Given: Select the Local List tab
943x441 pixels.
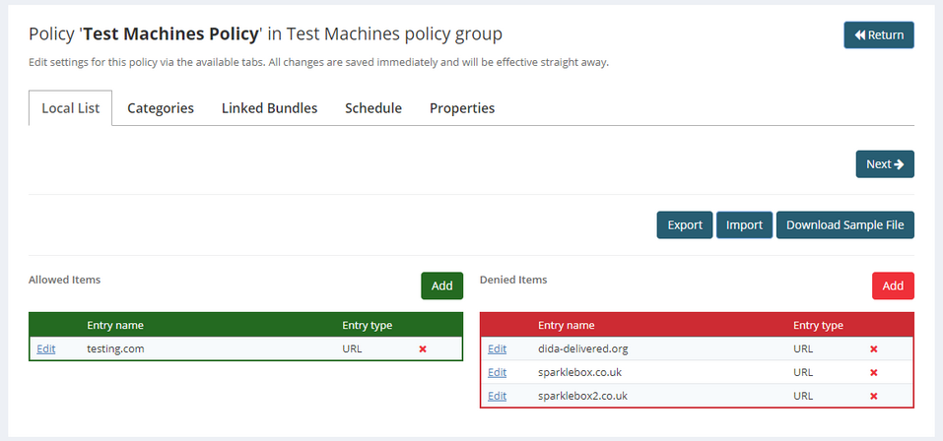Looking at the screenshot, I should (x=70, y=108).
